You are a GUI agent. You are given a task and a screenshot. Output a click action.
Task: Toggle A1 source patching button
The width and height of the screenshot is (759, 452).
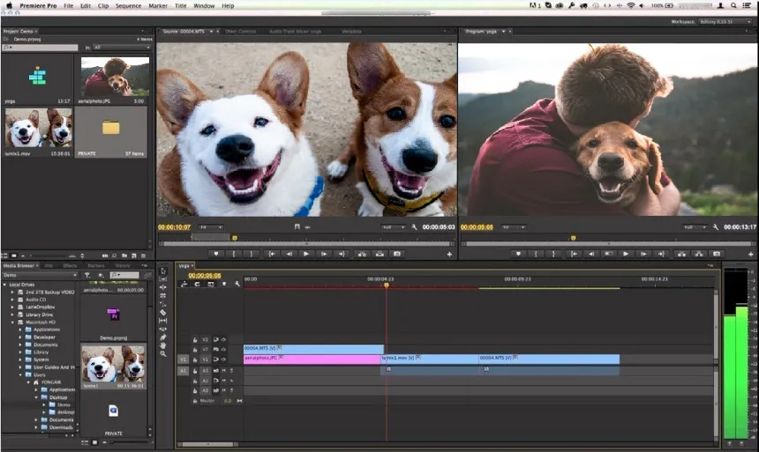(x=183, y=371)
